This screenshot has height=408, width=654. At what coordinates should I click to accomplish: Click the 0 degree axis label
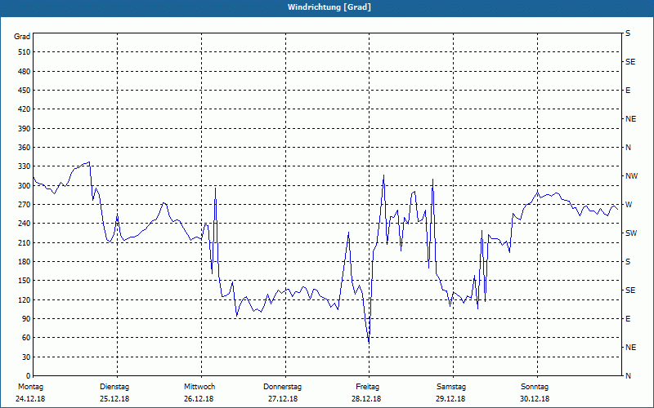29,376
